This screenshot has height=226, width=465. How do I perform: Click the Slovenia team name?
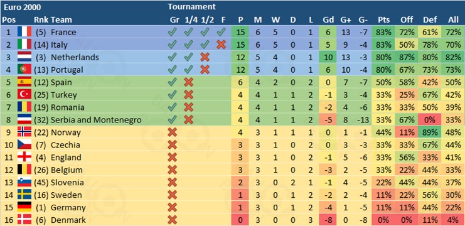[x=67, y=183]
